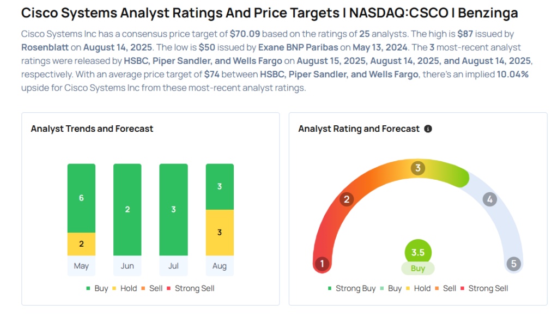Click gauge marker number 2
The width and height of the screenshot is (558, 317).
click(x=346, y=199)
